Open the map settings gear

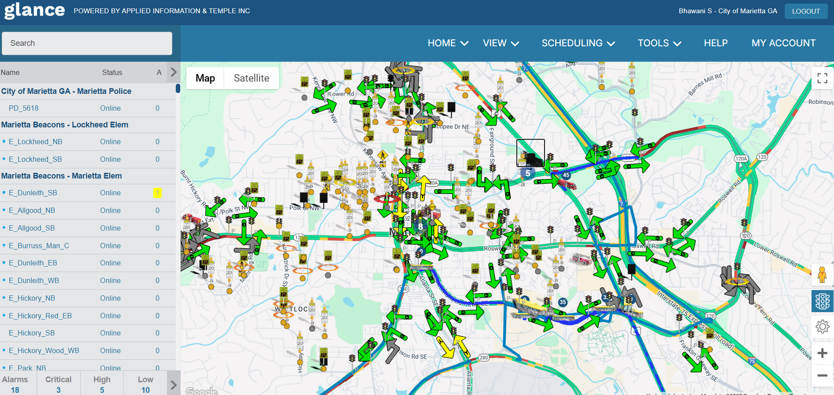(x=822, y=327)
